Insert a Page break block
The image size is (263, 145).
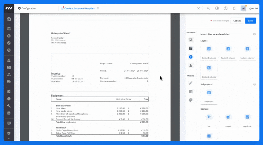pyautogui.click(x=247, y=121)
